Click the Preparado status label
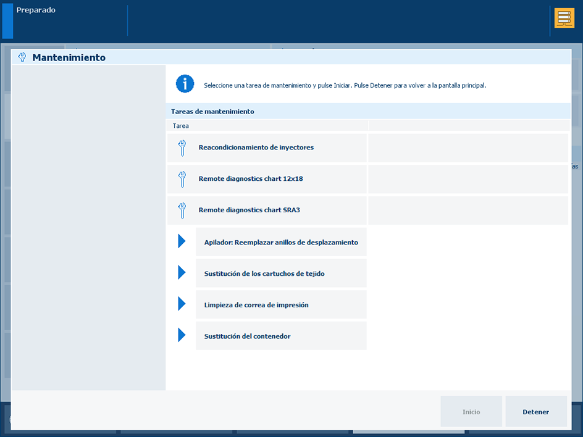Screen dimensions: 583x437 click(x=36, y=10)
